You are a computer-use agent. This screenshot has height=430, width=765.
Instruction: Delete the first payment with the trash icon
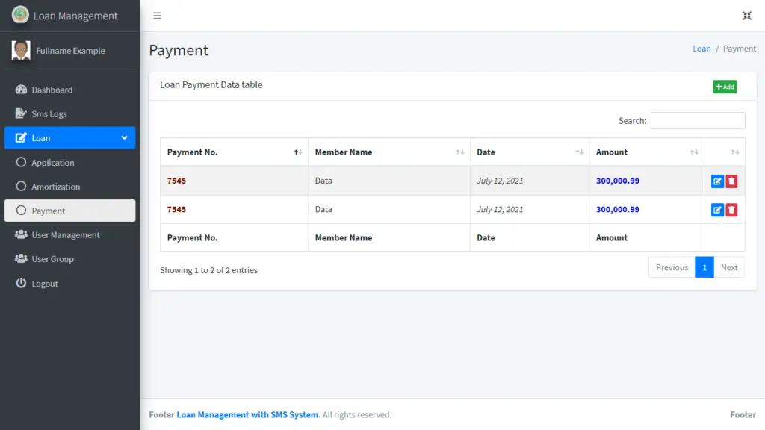click(733, 181)
